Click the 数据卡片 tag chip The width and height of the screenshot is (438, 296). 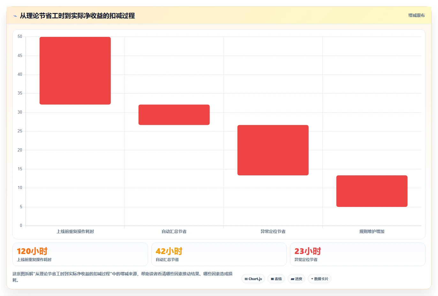click(x=320, y=279)
